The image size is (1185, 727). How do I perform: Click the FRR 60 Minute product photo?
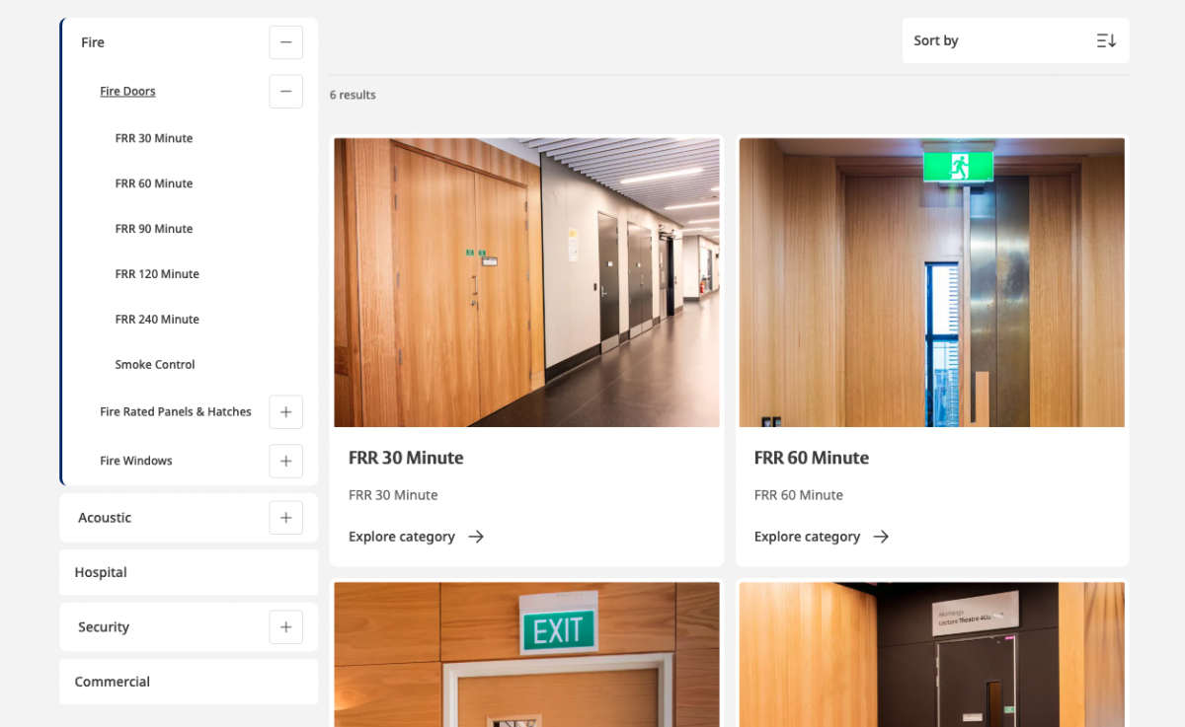tap(931, 281)
